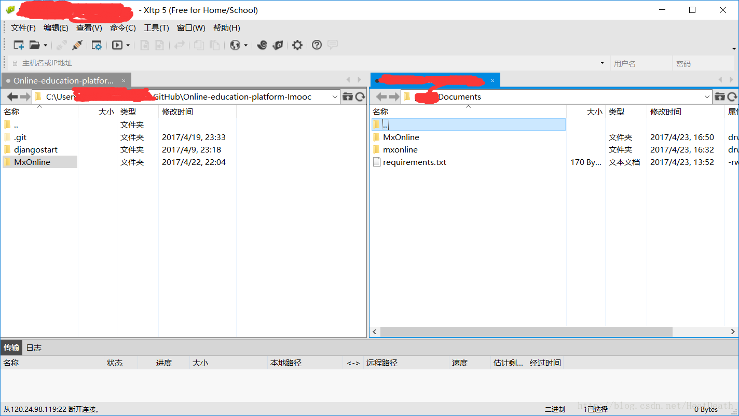This screenshot has width=739, height=416.
Task: Click the Open Session folder icon
Action: tap(35, 45)
